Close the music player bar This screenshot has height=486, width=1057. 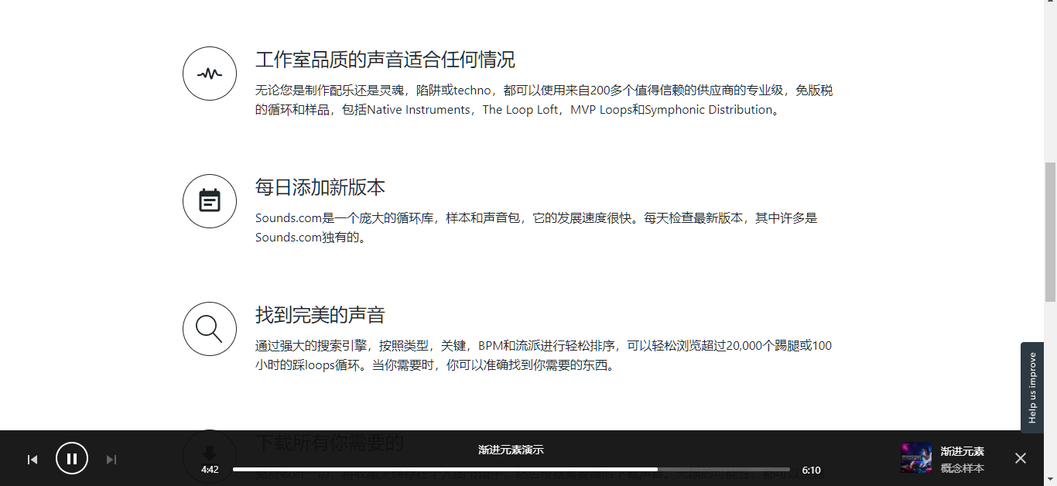point(1021,458)
